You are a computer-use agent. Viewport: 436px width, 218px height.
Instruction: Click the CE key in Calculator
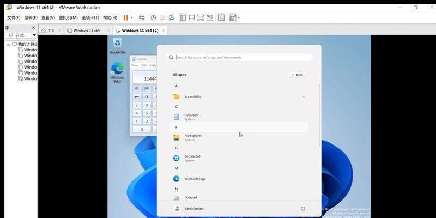pos(147,96)
